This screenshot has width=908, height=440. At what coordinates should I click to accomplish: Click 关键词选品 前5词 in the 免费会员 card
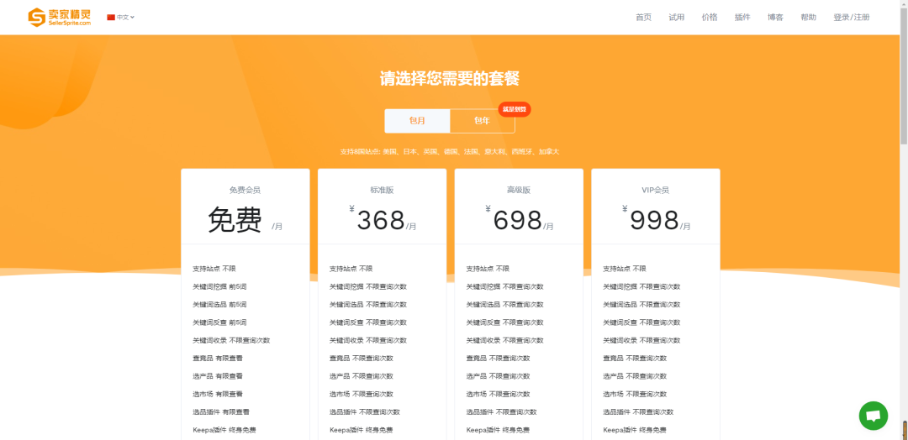click(x=219, y=305)
